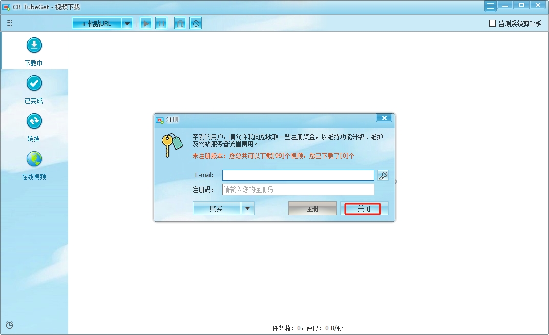
Task: Focus the 注册码 registration code field
Action: [x=298, y=190]
